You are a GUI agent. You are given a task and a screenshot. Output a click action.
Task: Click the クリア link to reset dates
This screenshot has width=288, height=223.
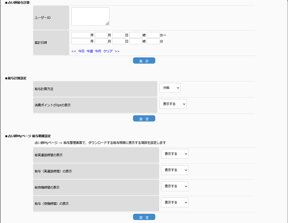108,51
